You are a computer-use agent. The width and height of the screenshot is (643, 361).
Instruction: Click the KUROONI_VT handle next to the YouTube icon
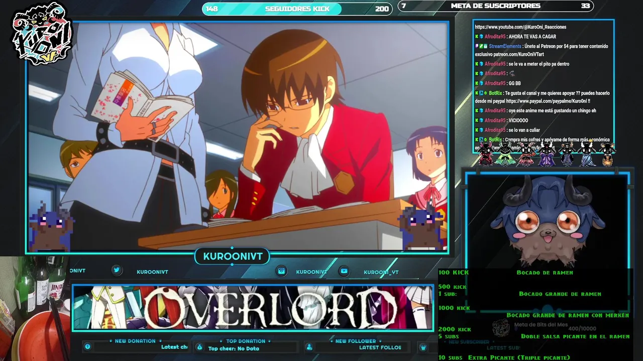point(381,272)
